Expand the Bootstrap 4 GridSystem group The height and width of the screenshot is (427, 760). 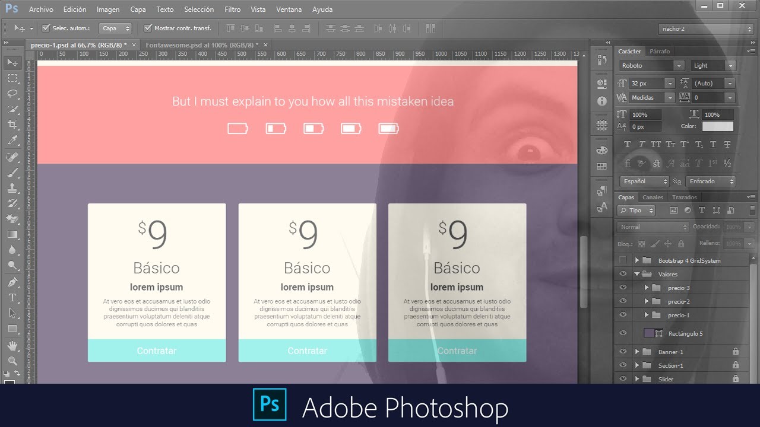click(x=637, y=260)
